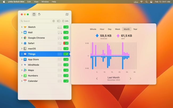Toggle the Google Chrome connection switch
This screenshot has width=173, height=108.
tap(66, 38)
